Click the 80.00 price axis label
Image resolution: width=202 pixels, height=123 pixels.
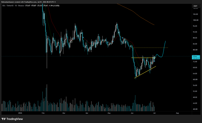195,50
